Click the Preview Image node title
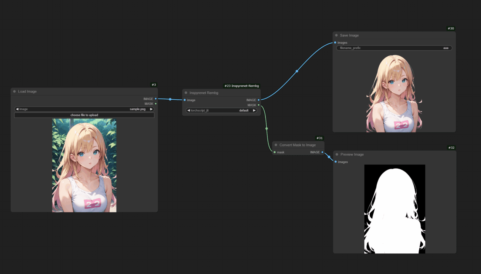Viewport: 481px width, 274px height. tap(352, 155)
